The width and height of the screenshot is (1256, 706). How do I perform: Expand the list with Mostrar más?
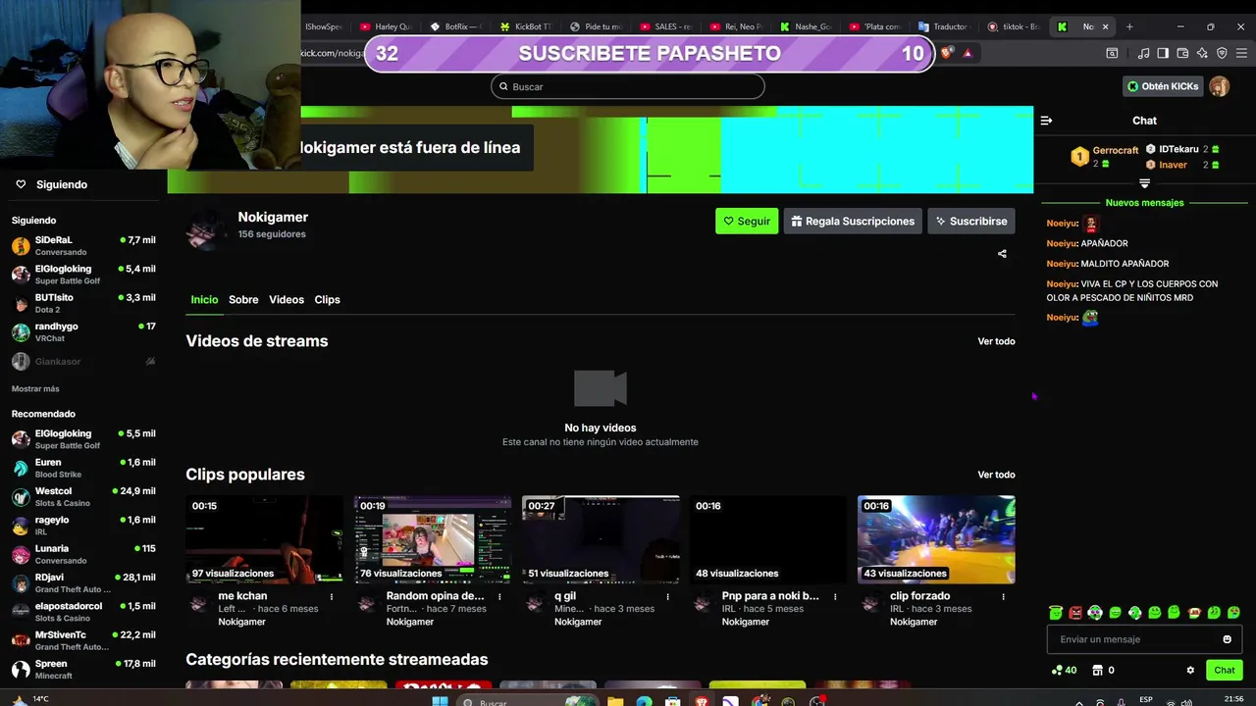[x=35, y=389]
